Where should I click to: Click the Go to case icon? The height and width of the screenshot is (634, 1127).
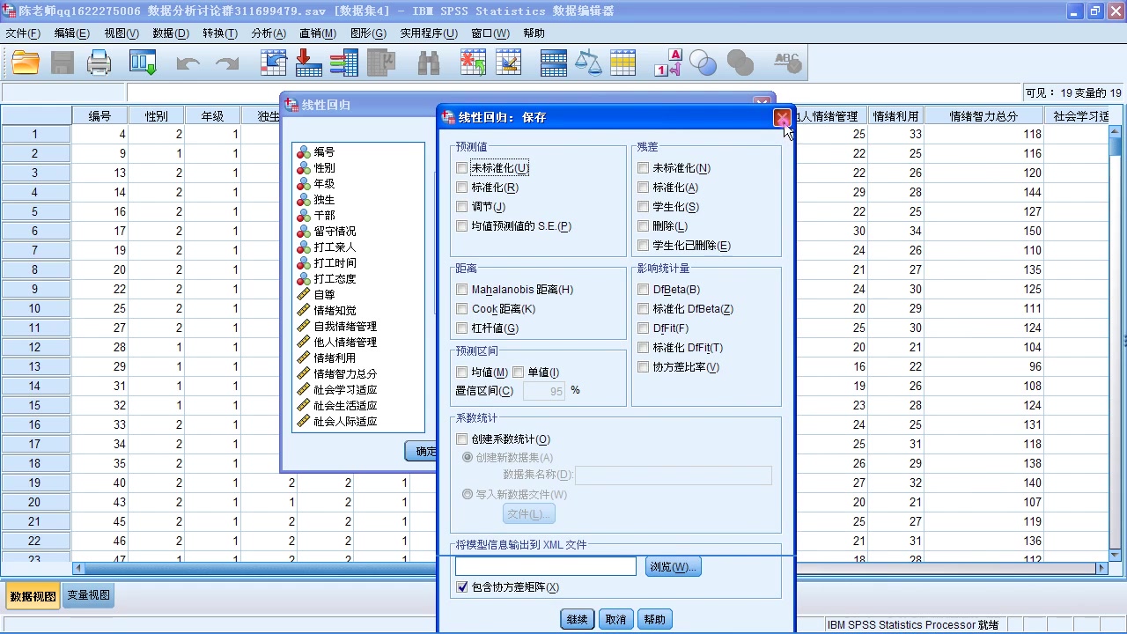coord(274,63)
